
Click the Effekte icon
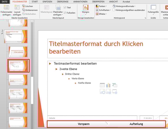(97, 14)
